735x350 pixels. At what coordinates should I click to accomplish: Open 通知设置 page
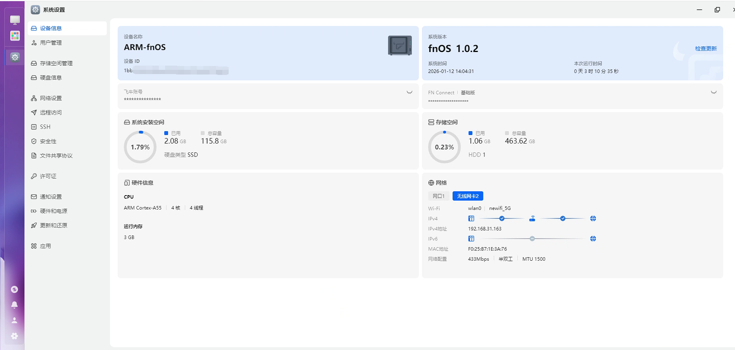pyautogui.click(x=67, y=197)
